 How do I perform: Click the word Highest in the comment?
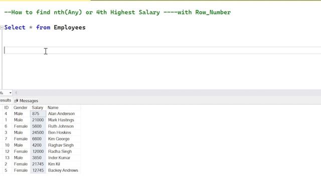pyautogui.click(x=122, y=12)
